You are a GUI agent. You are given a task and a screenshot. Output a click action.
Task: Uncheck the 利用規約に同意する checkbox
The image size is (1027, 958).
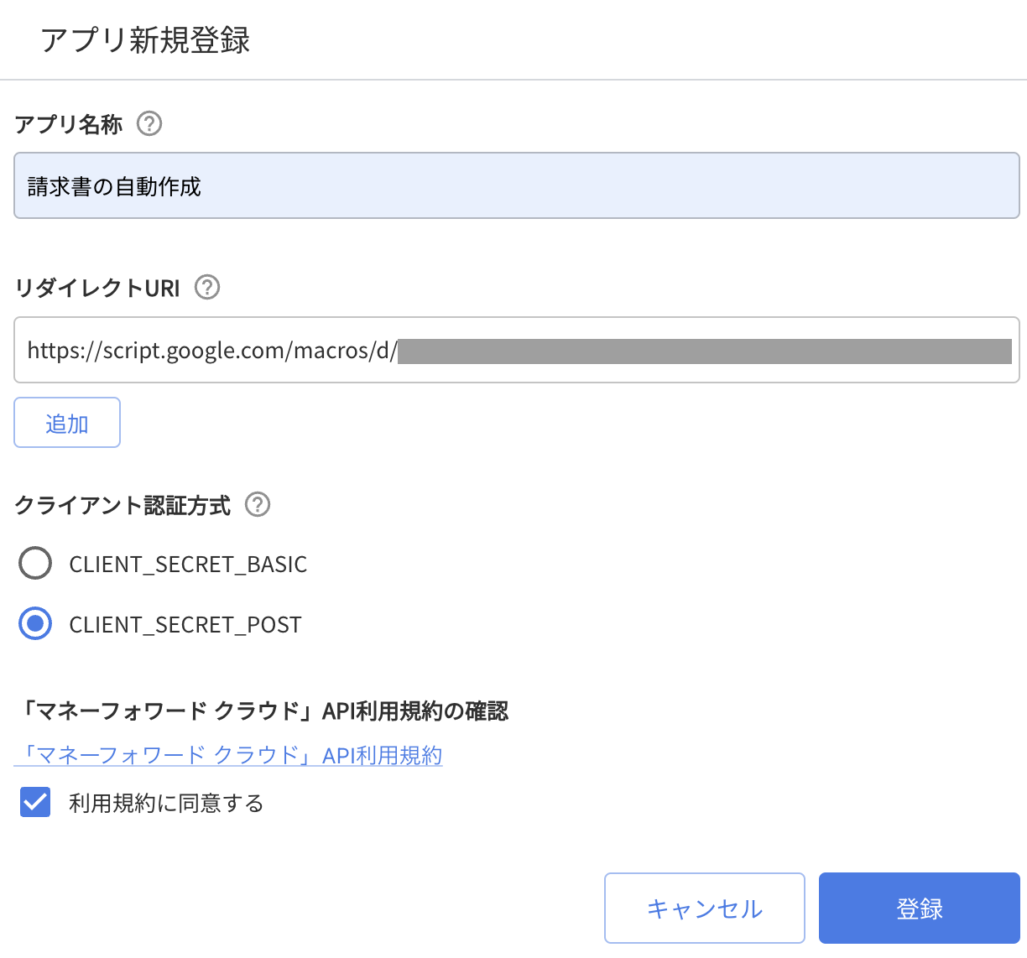(35, 803)
